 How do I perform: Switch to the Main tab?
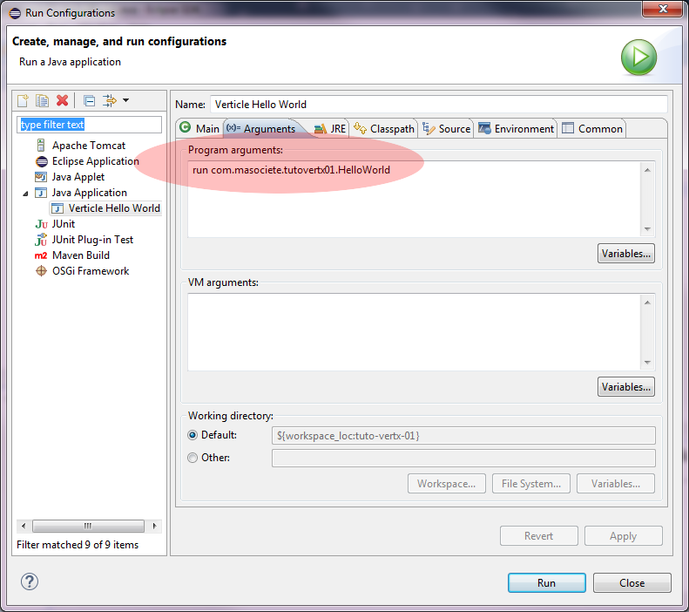[199, 128]
